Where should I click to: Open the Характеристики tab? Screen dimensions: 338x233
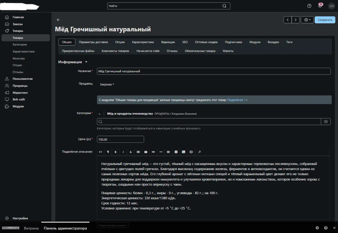click(x=143, y=42)
